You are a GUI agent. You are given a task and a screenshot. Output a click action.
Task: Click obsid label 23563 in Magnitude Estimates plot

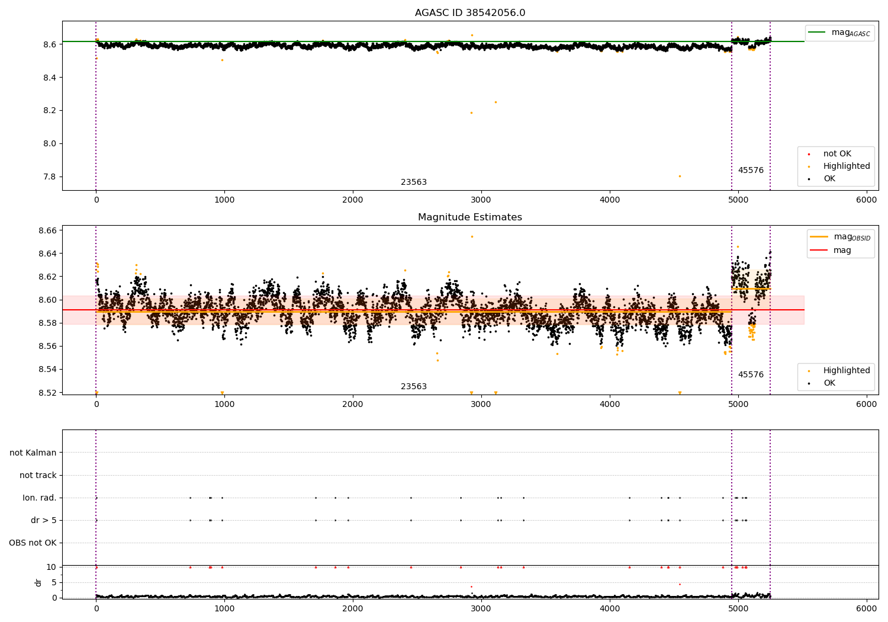(414, 387)
